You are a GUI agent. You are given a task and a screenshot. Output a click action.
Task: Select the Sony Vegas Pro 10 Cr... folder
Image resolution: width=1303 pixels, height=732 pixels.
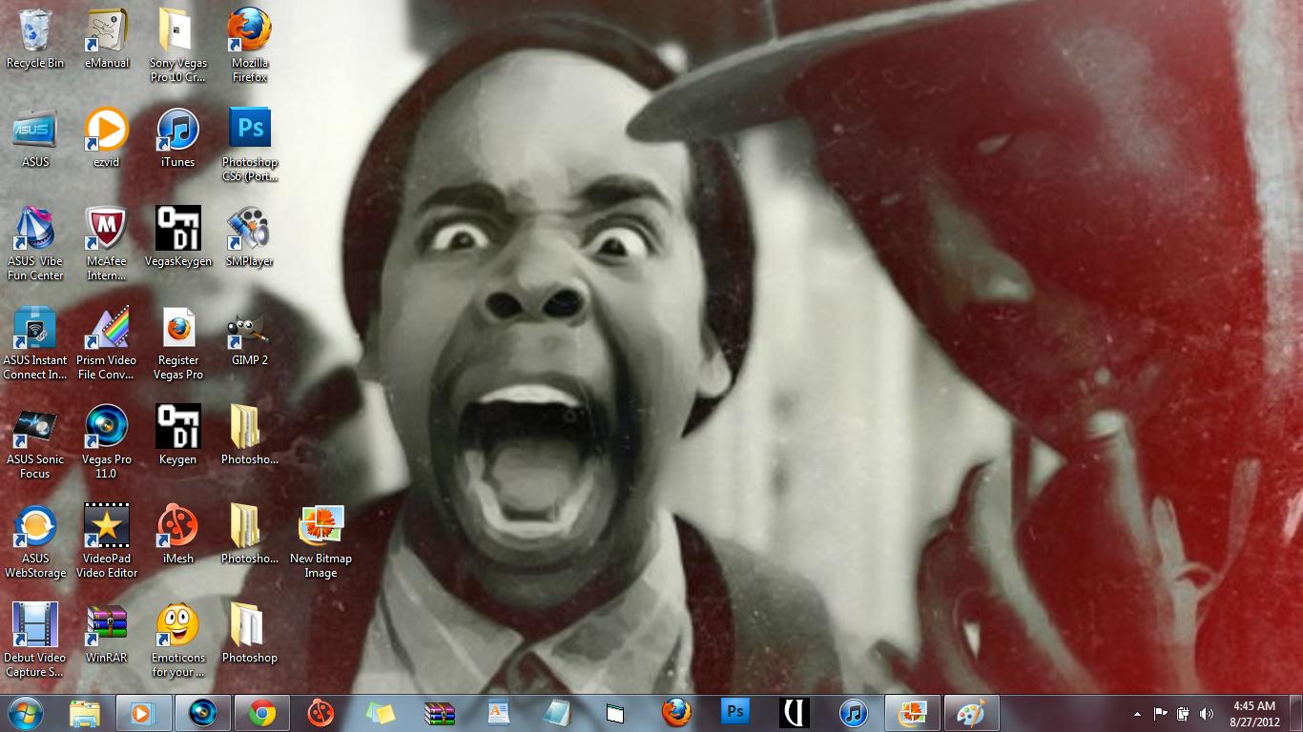(178, 46)
